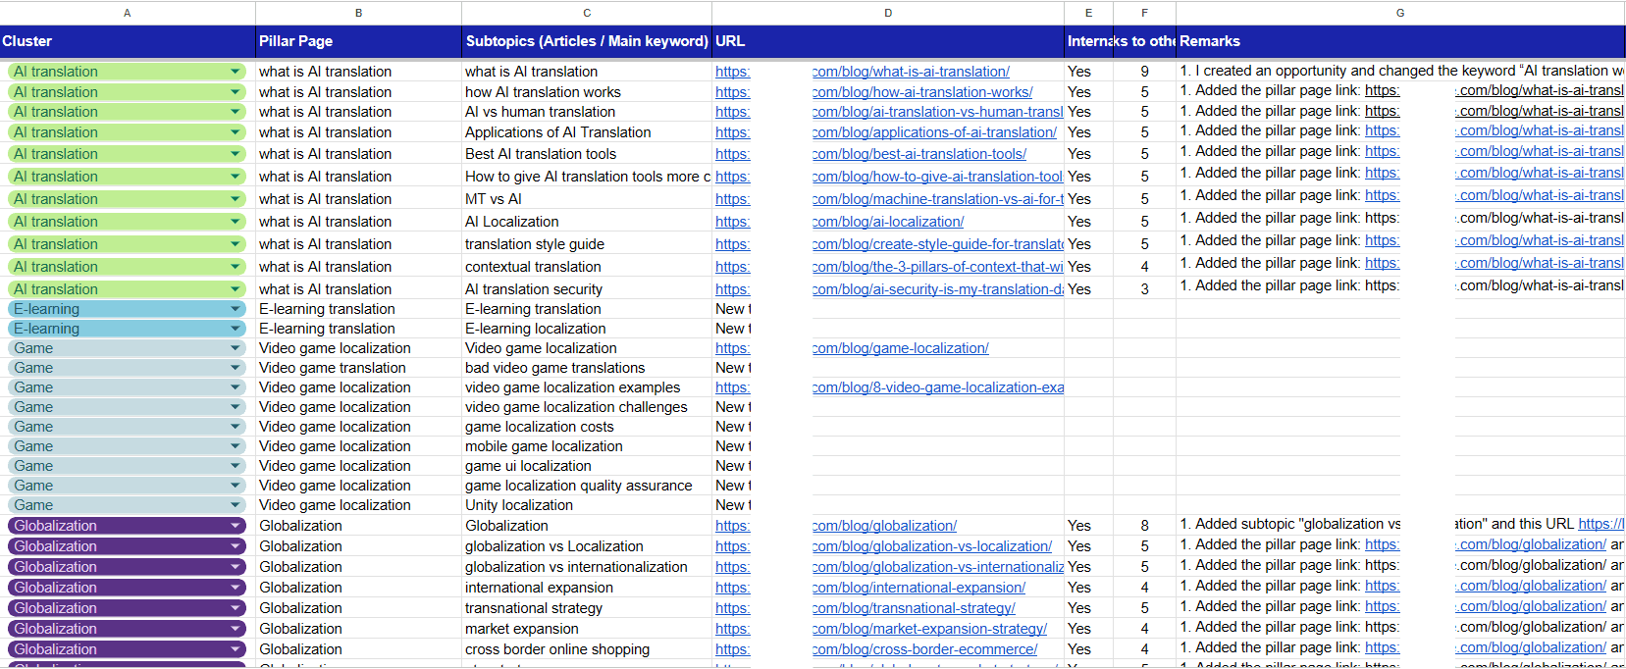Select column E header
This screenshot has width=1626, height=669.
pyautogui.click(x=1088, y=13)
